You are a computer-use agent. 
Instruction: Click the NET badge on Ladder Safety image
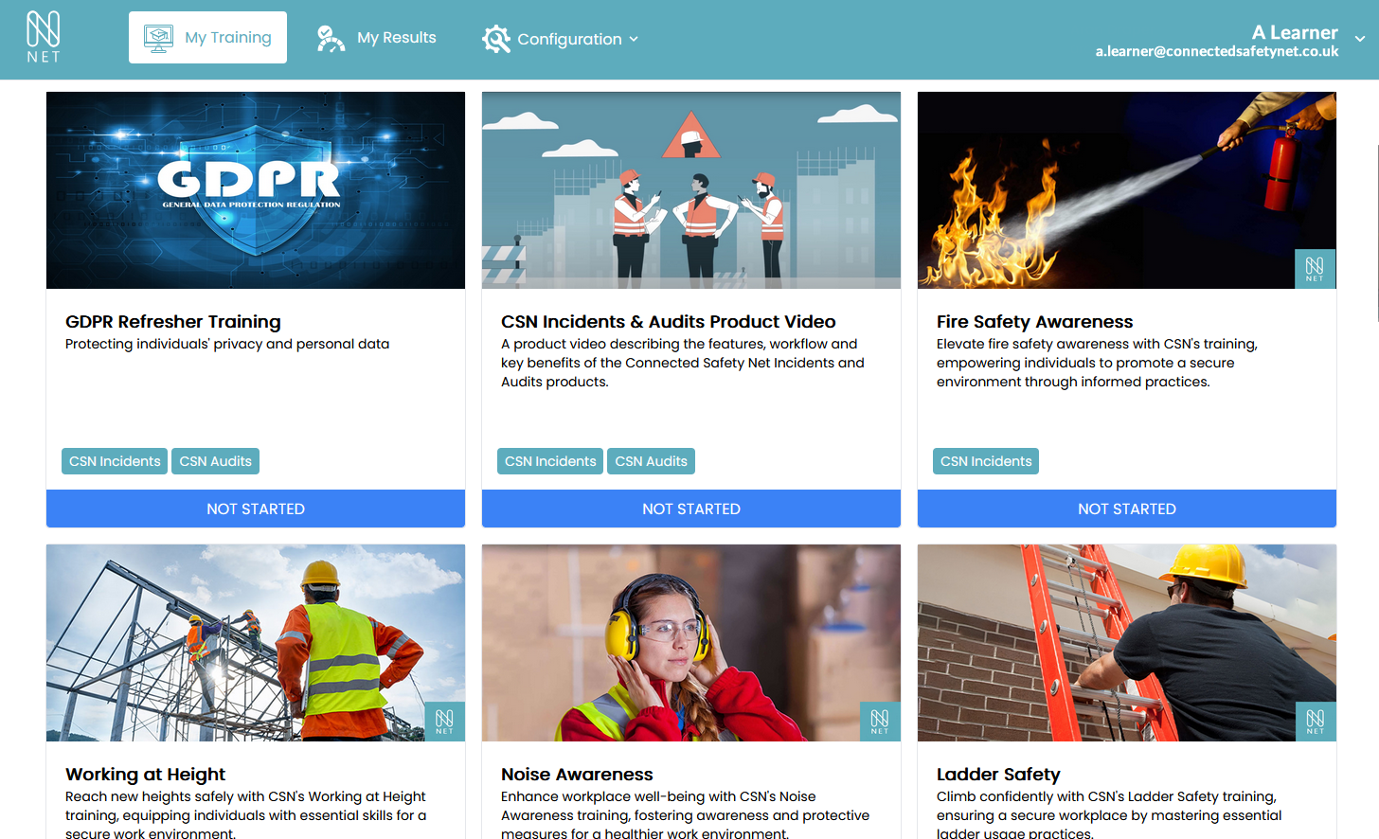(x=1315, y=722)
